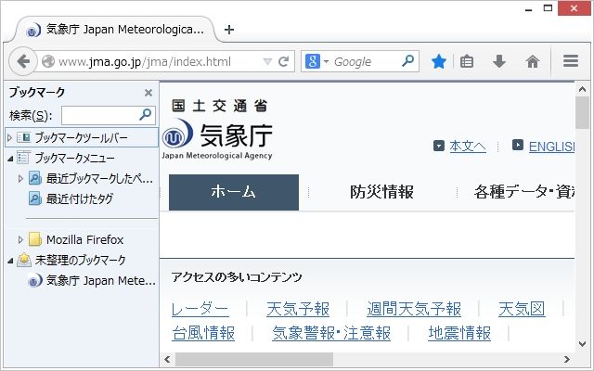Minimize the Firefox window
Viewport: 594px width, 371px height.
click(x=529, y=9)
